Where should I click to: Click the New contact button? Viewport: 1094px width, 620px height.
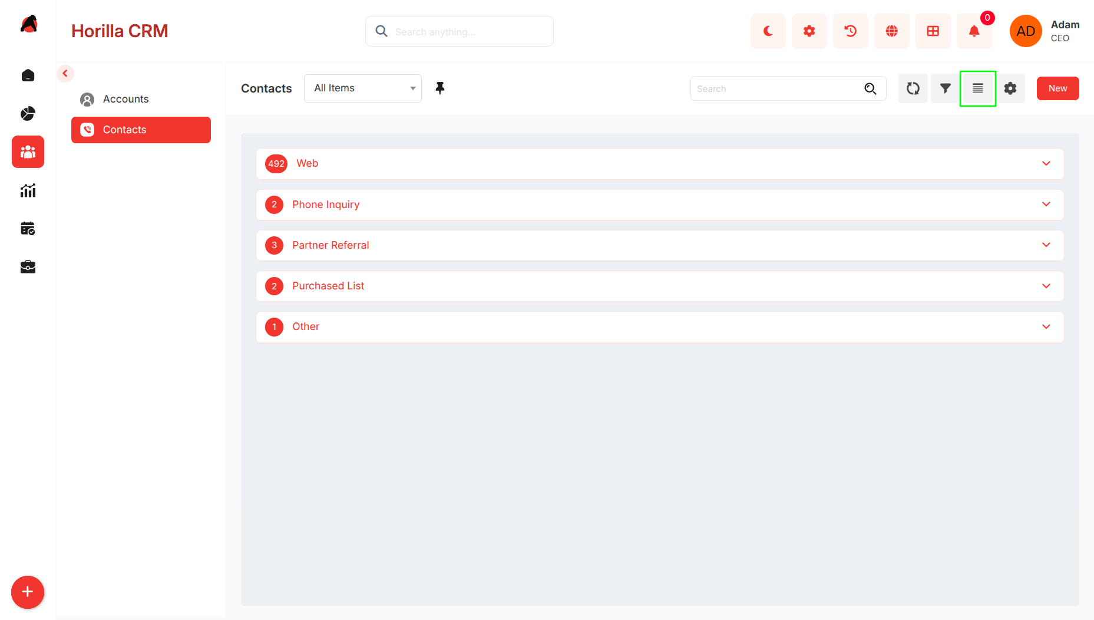click(x=1057, y=88)
